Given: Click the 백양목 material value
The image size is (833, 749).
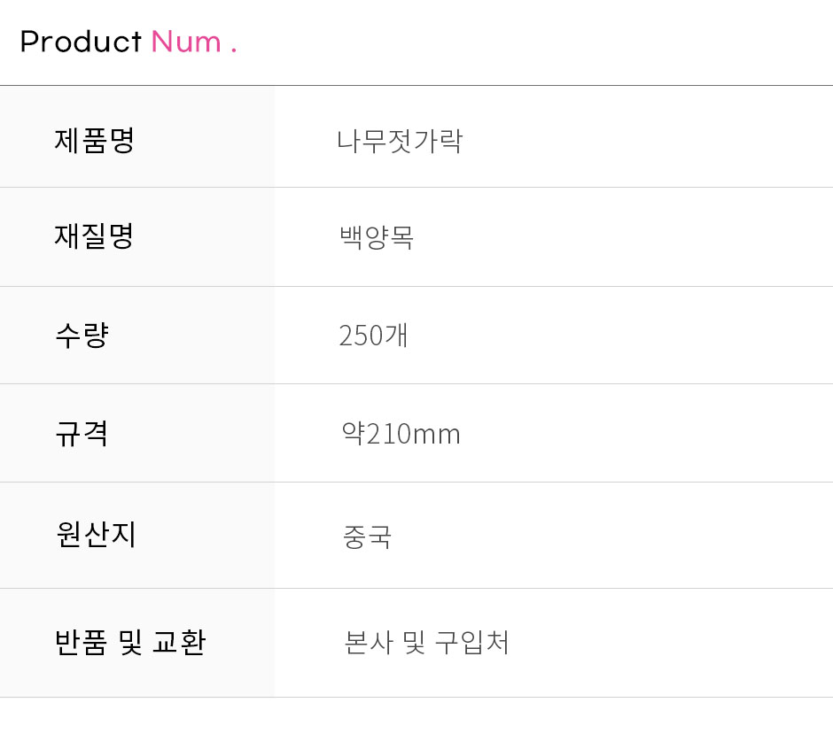Looking at the screenshot, I should click(x=377, y=237).
